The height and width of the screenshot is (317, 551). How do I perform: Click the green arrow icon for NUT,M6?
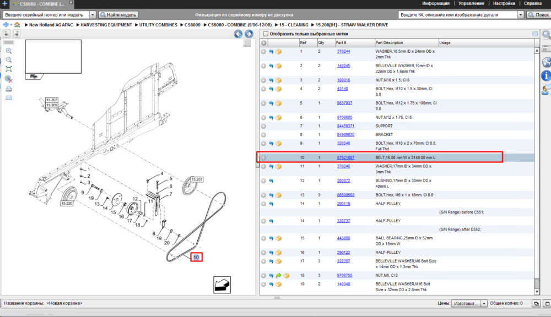click(x=279, y=276)
